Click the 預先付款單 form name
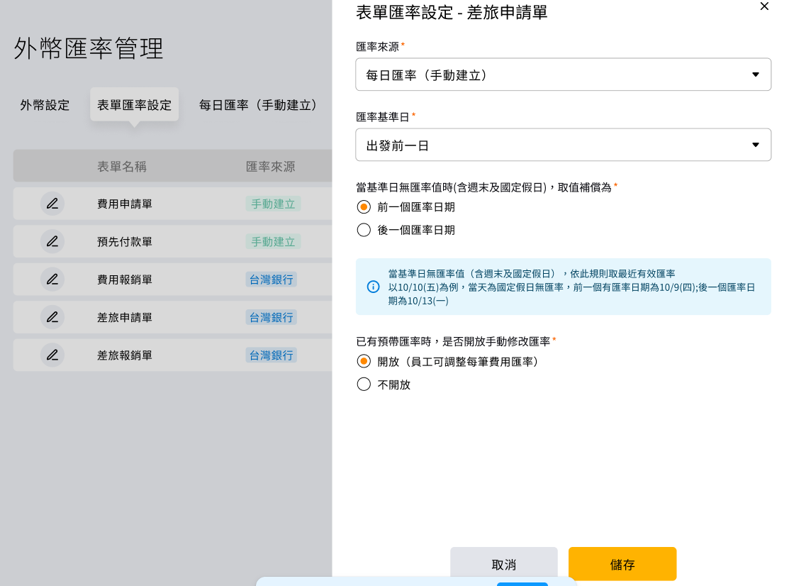The width and height of the screenshot is (794, 586). pyautogui.click(x=125, y=241)
